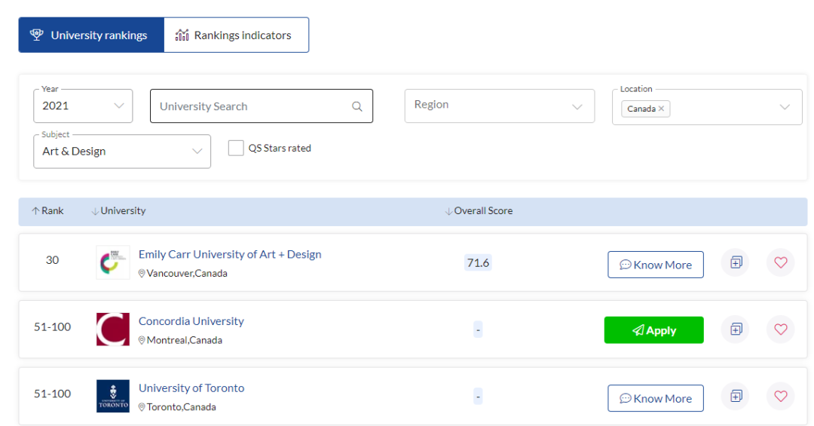Expand the Location dropdown arrow
This screenshot has height=426, width=814.
pyautogui.click(x=785, y=107)
